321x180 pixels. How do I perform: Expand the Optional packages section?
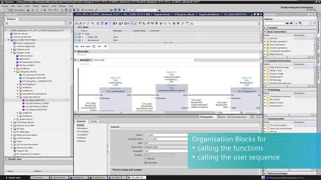point(265,173)
